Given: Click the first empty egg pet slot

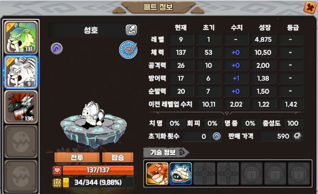Looking at the screenshot, I should tap(21, 142).
